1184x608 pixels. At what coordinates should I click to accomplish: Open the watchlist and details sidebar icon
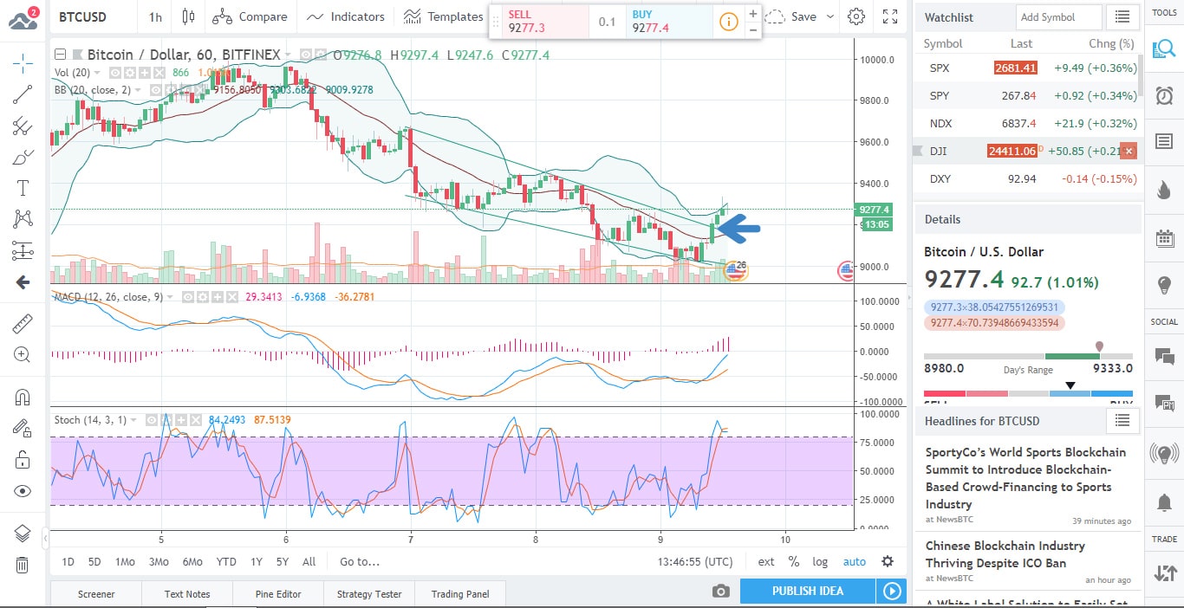point(1164,49)
